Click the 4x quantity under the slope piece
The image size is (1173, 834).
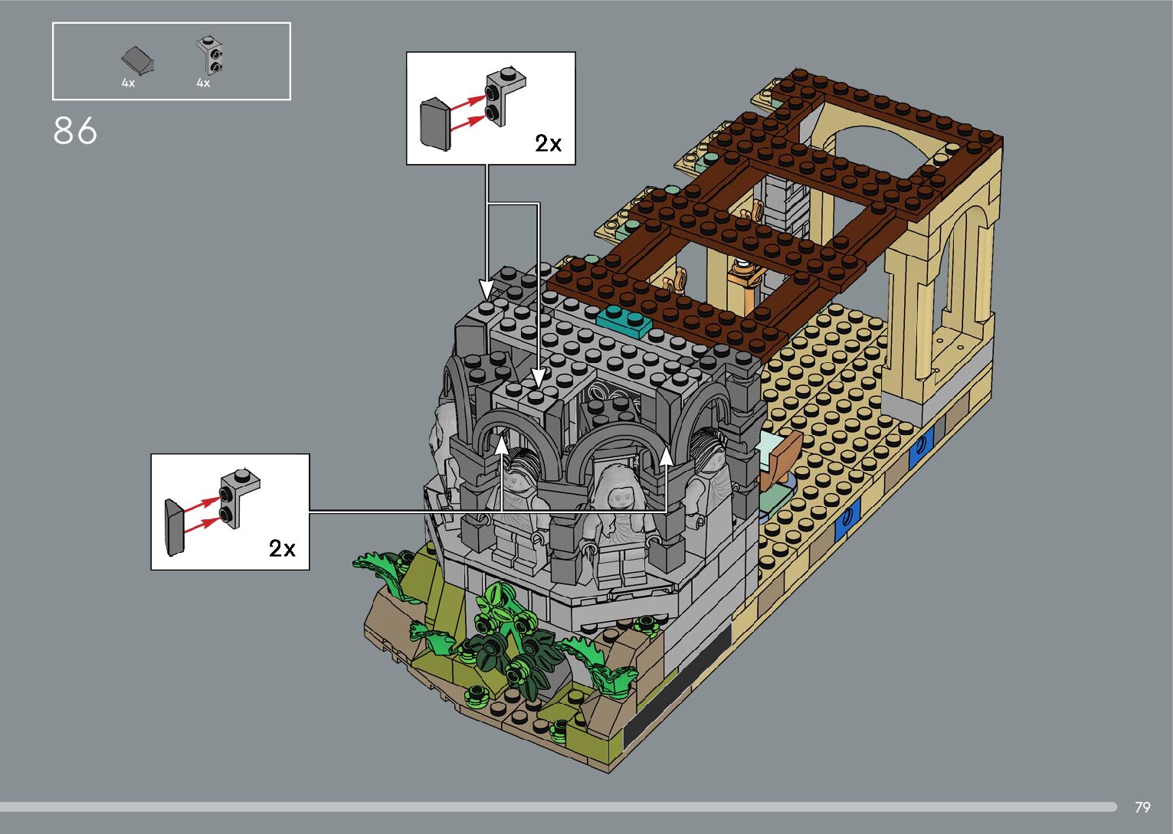point(128,83)
